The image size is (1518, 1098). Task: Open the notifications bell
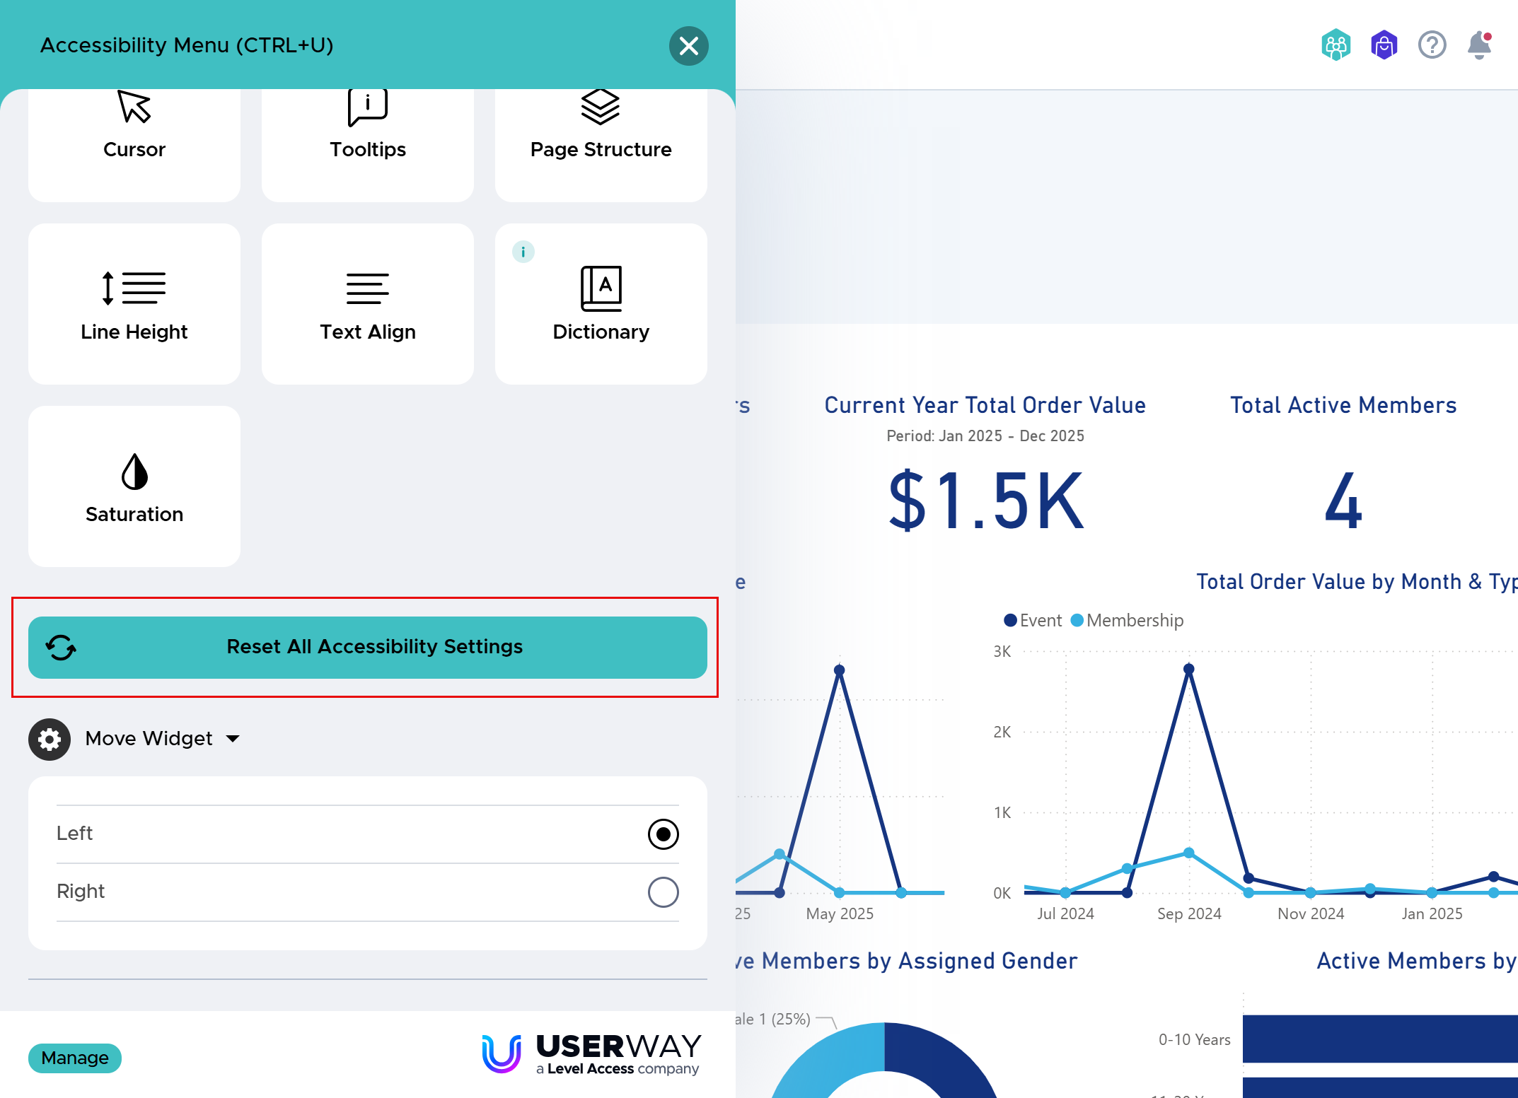click(1478, 46)
